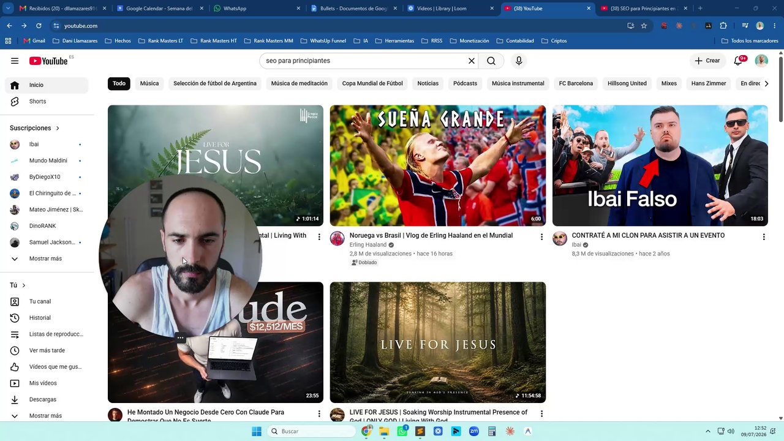Switch to the WhatsApp browser tab
The height and width of the screenshot is (441, 784).
point(257,9)
